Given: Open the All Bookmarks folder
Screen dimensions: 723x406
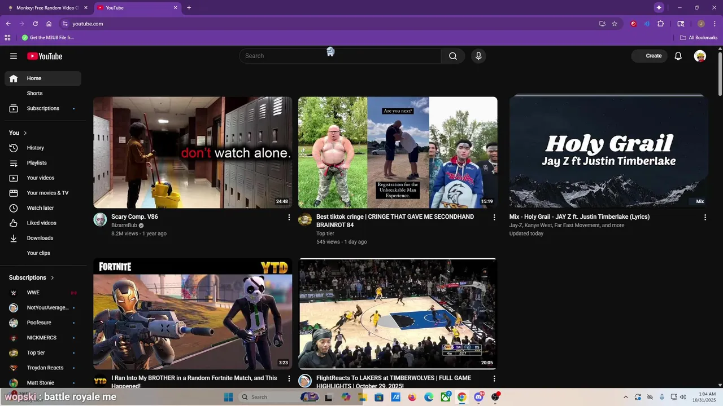Looking at the screenshot, I should [x=699, y=38].
